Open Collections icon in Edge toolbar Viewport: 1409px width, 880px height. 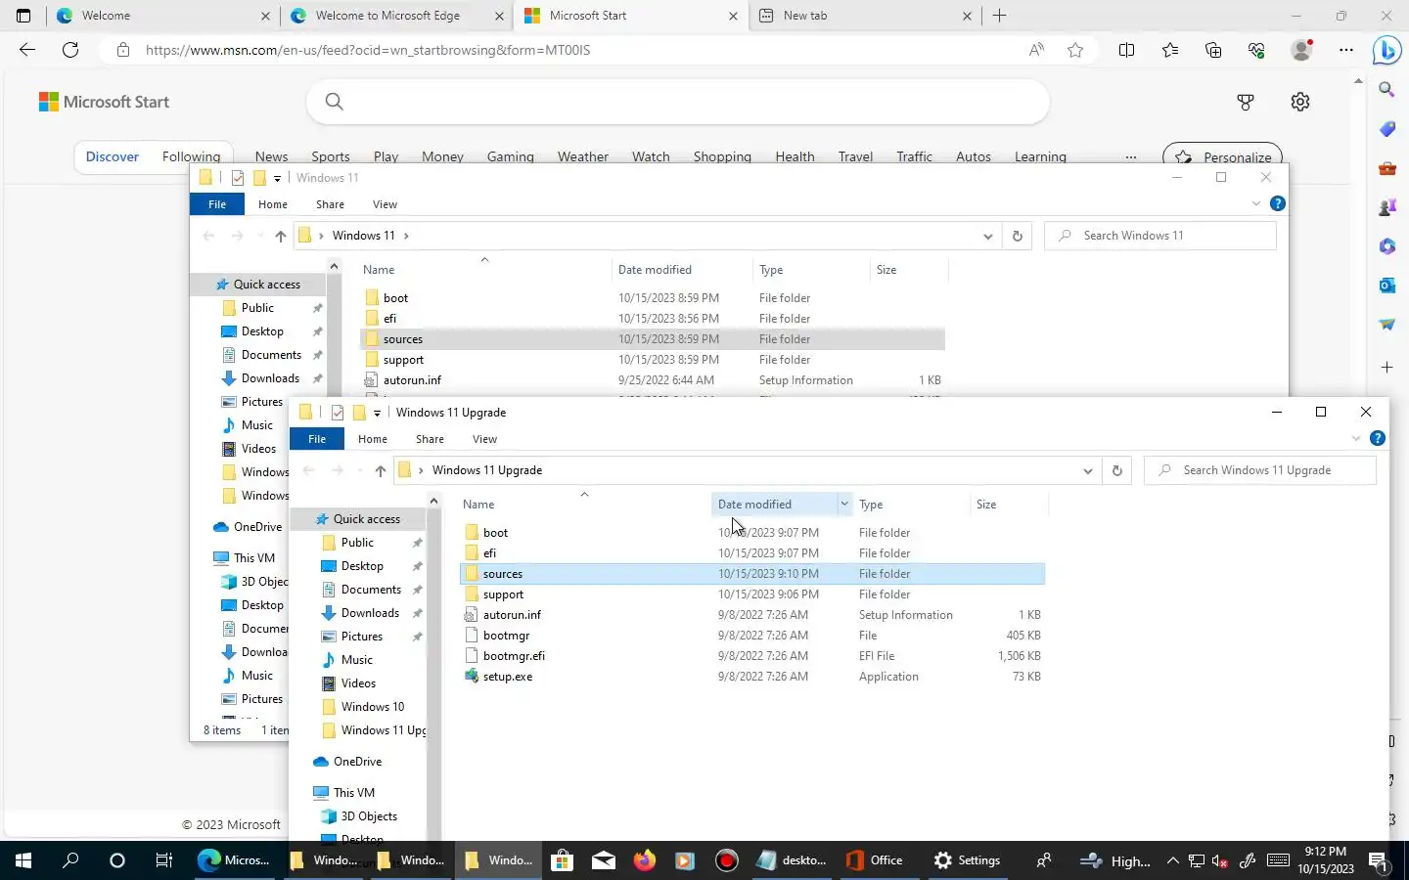1213,50
